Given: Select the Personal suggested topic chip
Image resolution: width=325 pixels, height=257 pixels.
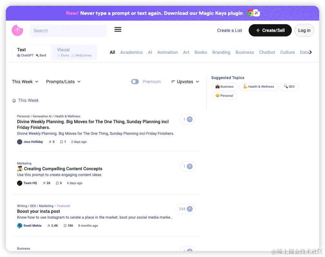Looking at the screenshot, I should click(224, 96).
